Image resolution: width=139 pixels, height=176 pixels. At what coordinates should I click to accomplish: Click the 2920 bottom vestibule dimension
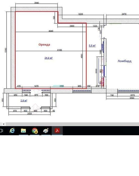(x=30, y=114)
